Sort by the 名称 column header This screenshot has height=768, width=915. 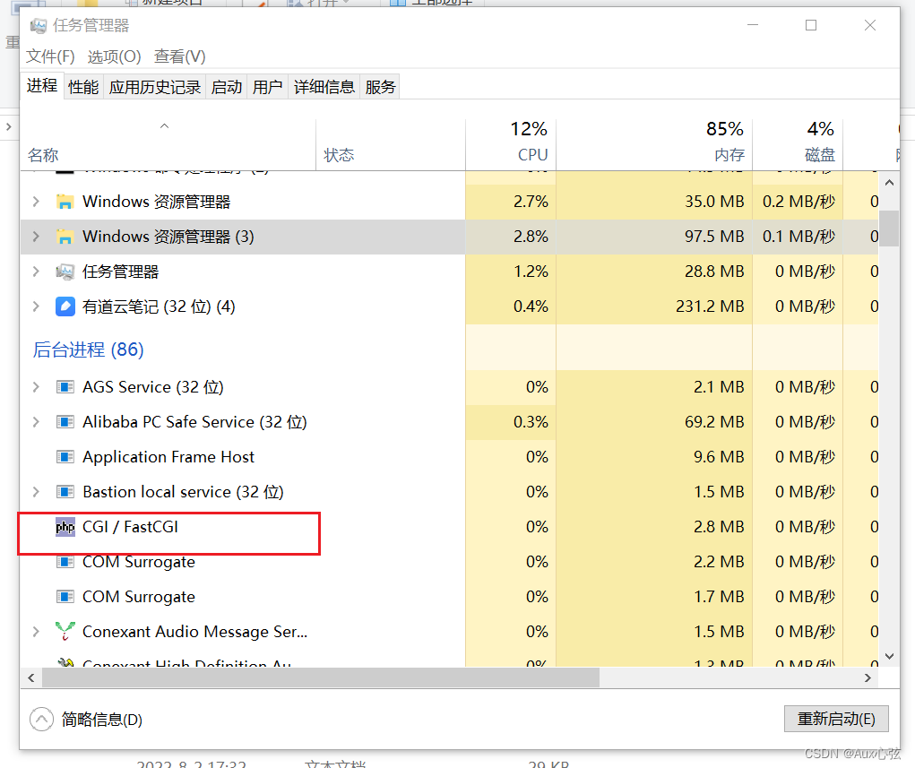[168, 145]
